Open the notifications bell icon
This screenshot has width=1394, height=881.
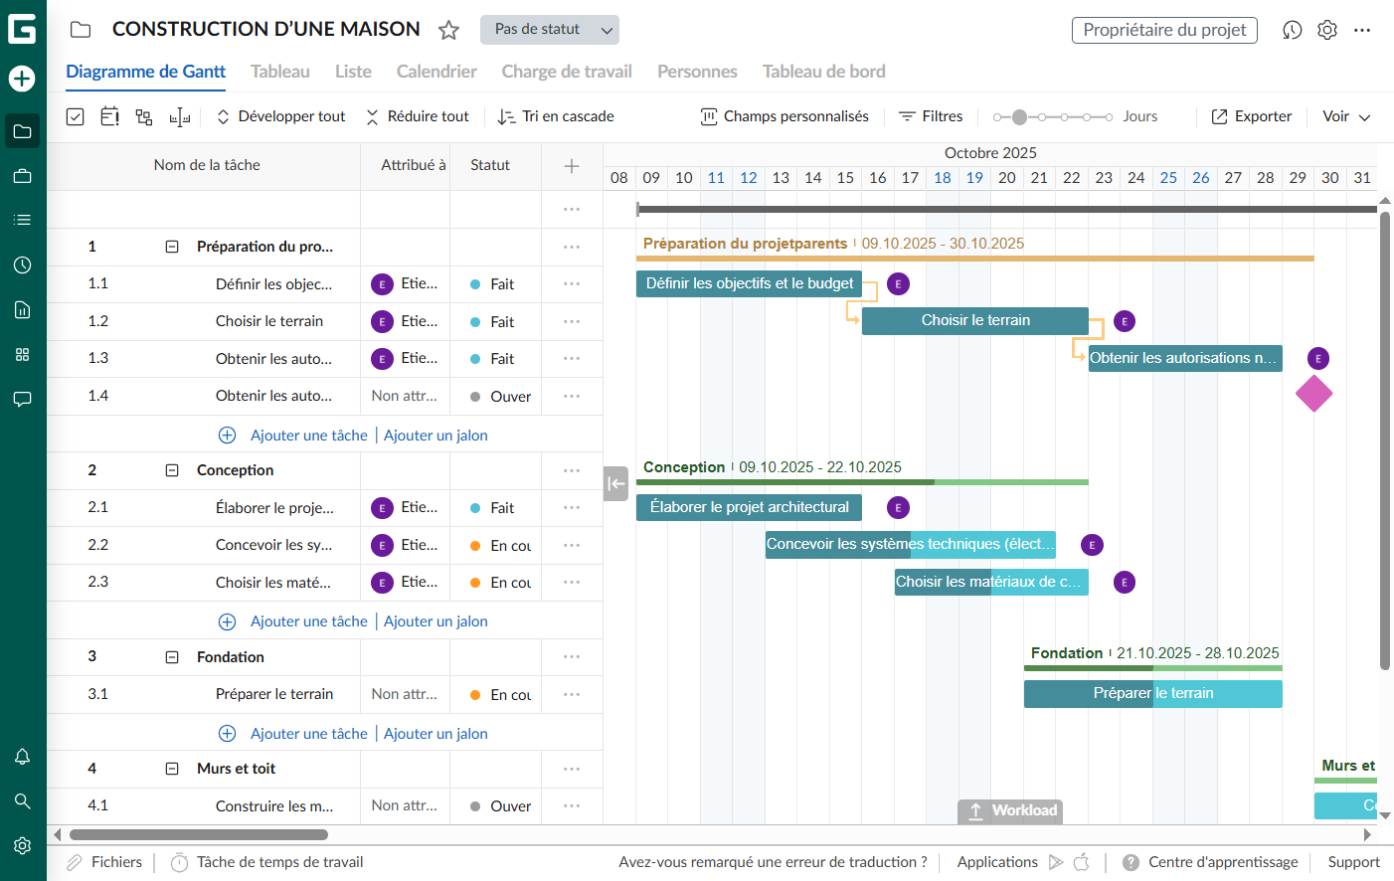tap(22, 757)
